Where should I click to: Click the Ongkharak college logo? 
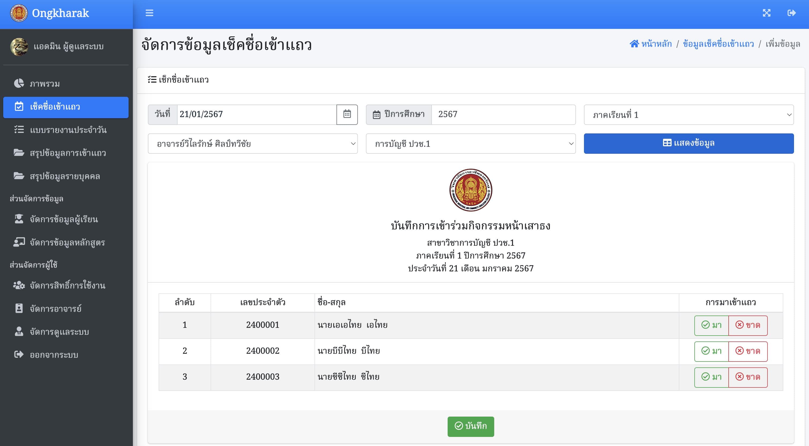19,13
